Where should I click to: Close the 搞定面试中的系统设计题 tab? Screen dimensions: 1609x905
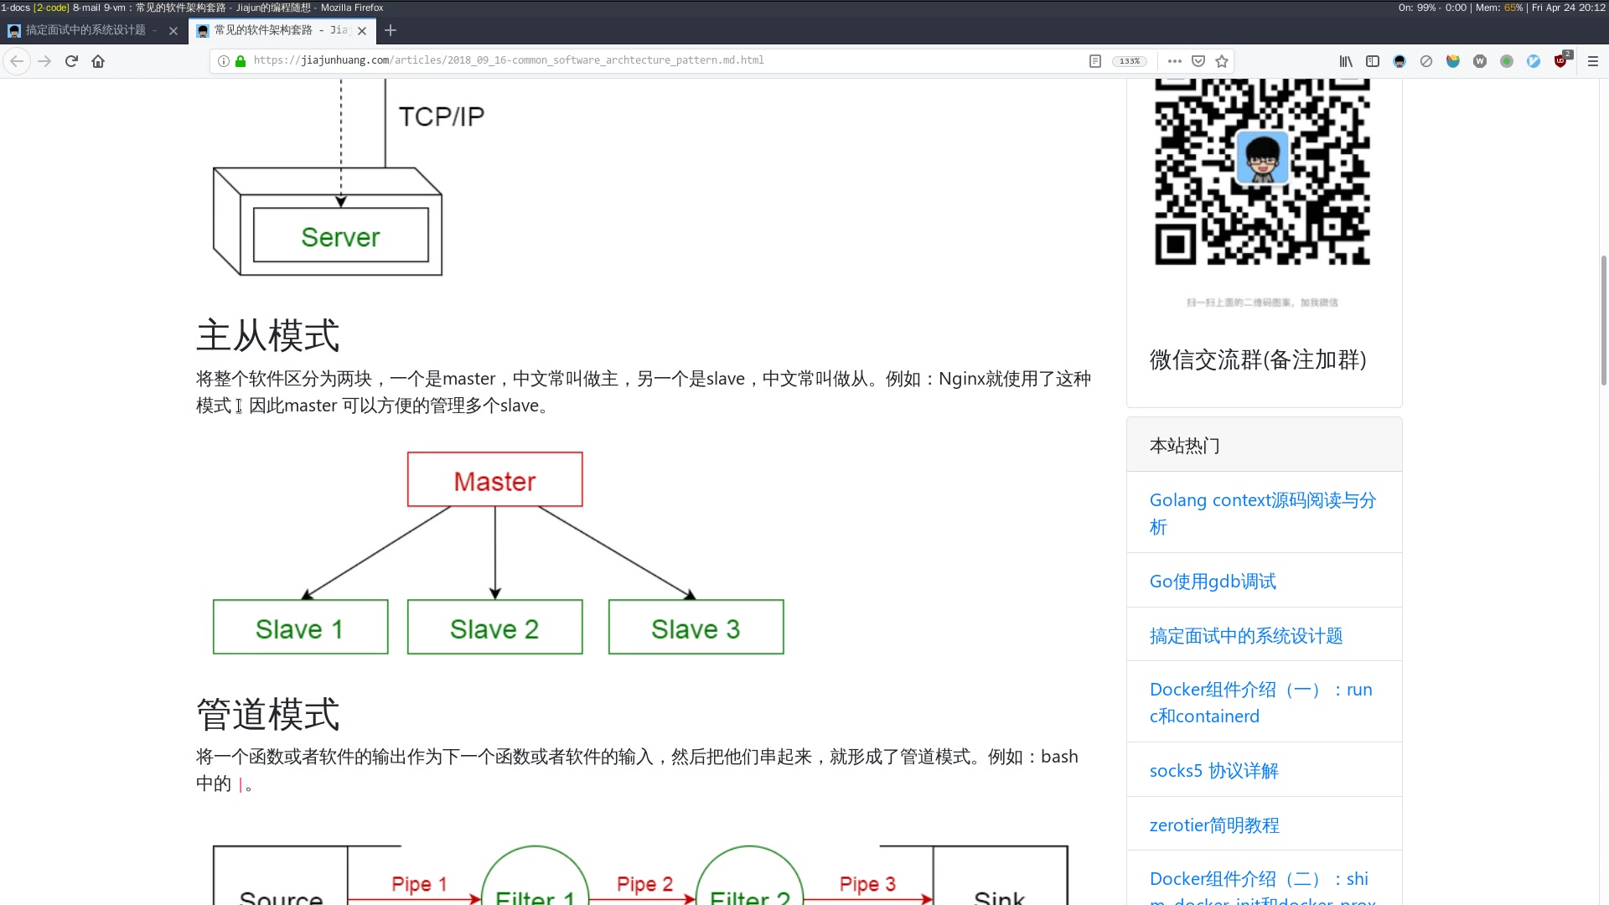(173, 31)
